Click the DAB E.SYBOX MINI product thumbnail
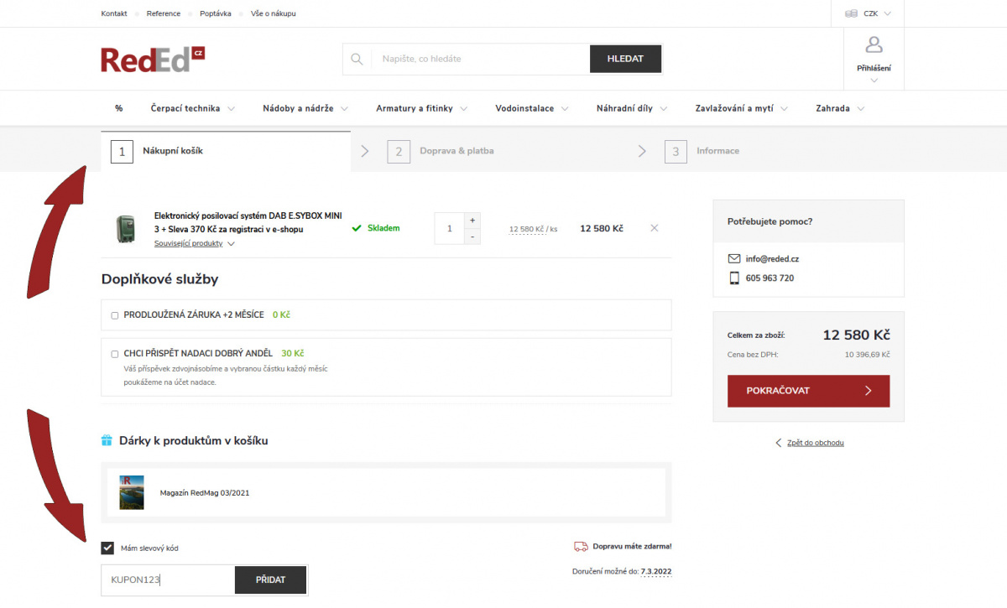The height and width of the screenshot is (608, 1007). (x=125, y=229)
